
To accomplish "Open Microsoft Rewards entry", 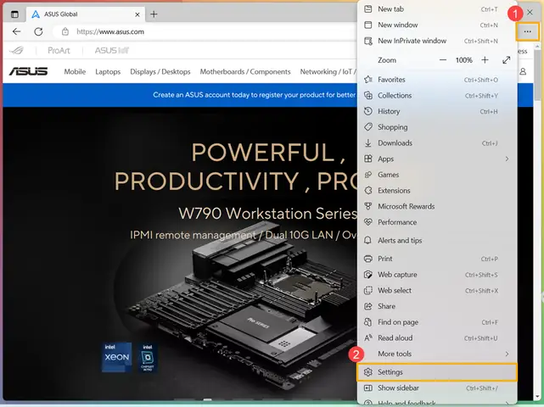I will tap(437, 206).
